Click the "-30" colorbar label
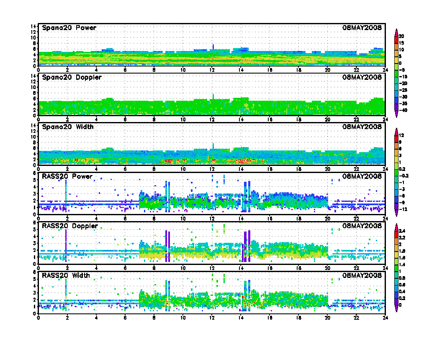Screen dimensions: 442x341 coord(403,97)
